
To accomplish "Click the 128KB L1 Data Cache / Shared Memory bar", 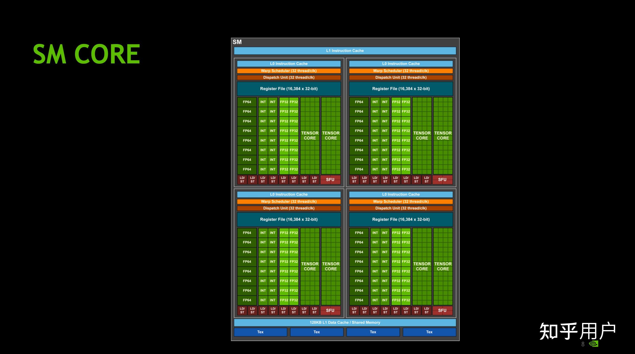I will [345, 322].
